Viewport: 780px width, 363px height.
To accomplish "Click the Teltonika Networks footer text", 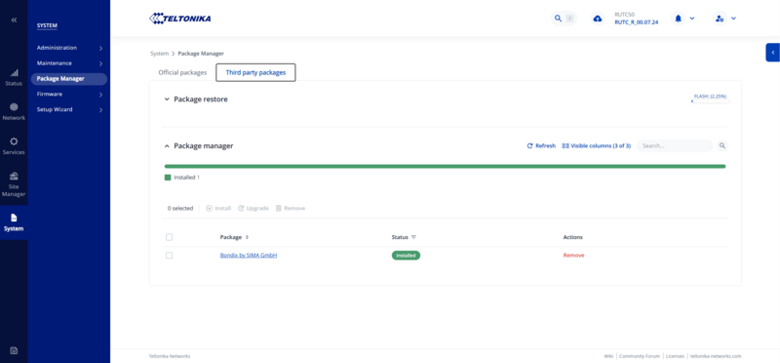I will pos(170,356).
